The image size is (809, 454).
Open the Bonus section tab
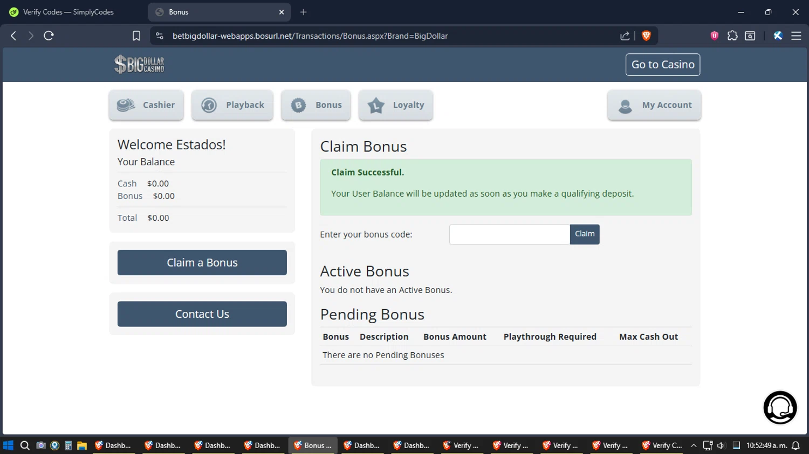pyautogui.click(x=316, y=105)
